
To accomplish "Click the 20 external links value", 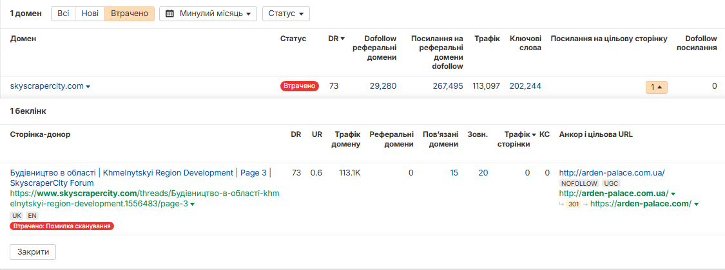I will (x=483, y=173).
